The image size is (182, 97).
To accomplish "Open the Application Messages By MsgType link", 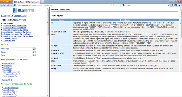I will pyautogui.click(x=18, y=36).
